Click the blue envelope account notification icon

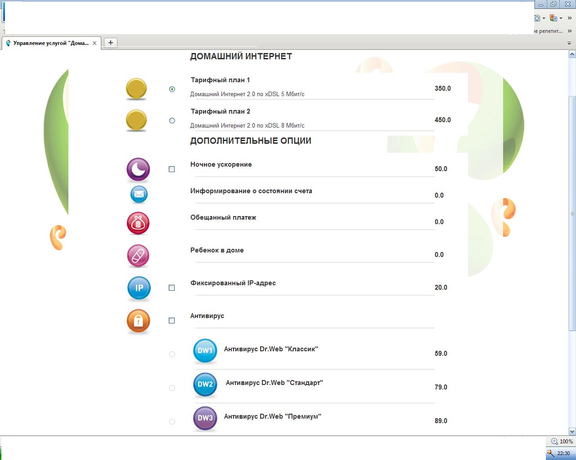[139, 195]
